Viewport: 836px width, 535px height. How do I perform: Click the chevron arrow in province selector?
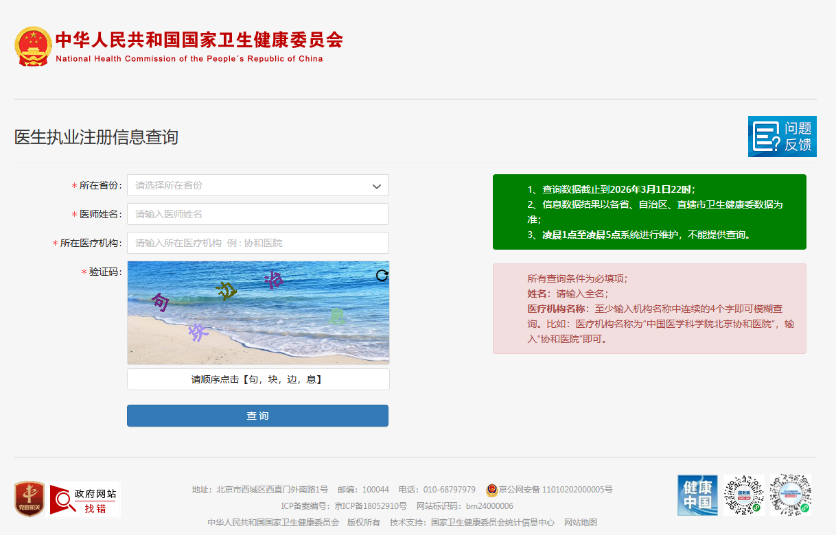click(377, 186)
